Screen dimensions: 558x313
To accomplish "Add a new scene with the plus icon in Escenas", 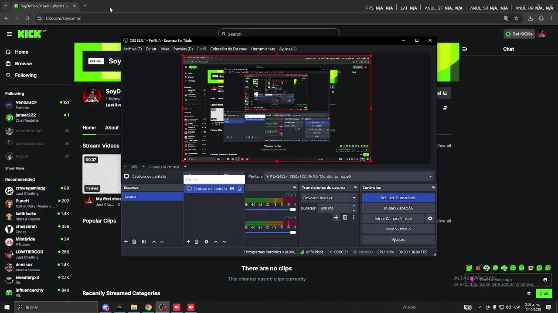I will [x=126, y=242].
